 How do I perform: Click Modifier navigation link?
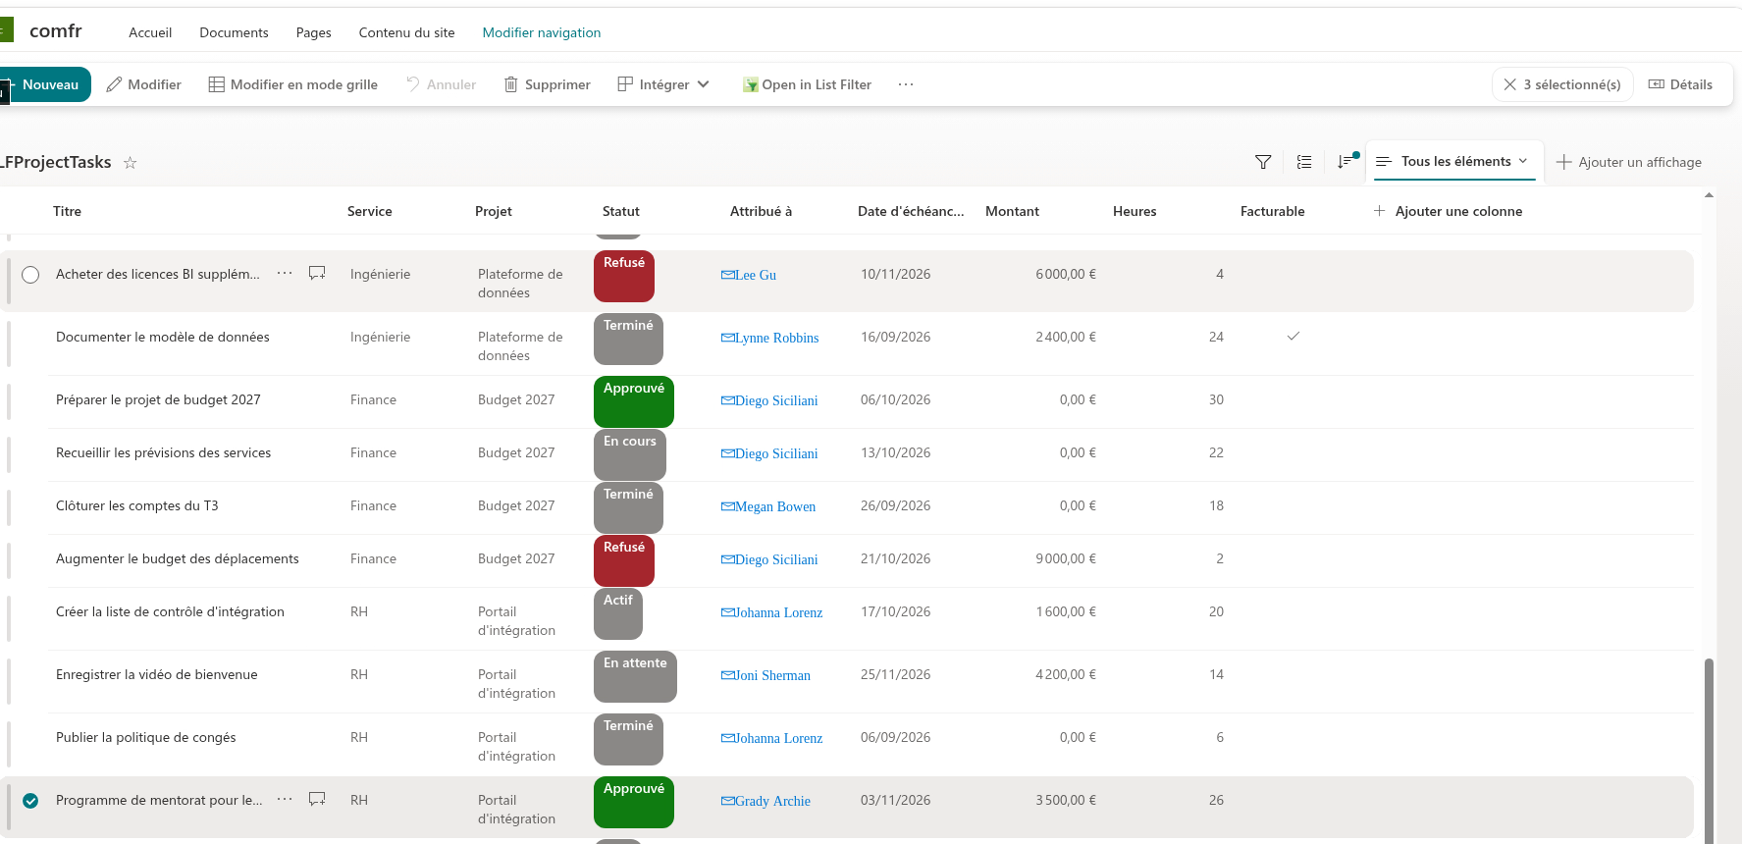(541, 32)
